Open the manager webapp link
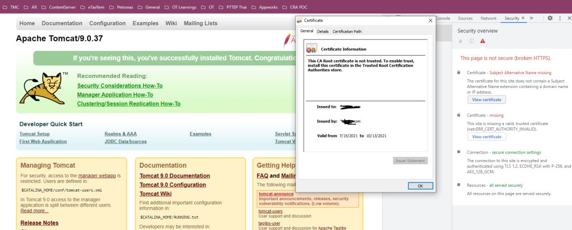The image size is (572, 230). click(98, 176)
